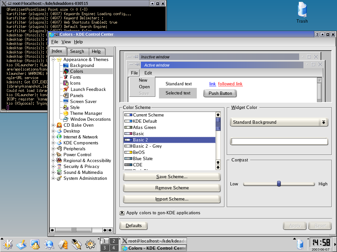Switch to virtual desktop 2 in the pager

pos(114,241)
